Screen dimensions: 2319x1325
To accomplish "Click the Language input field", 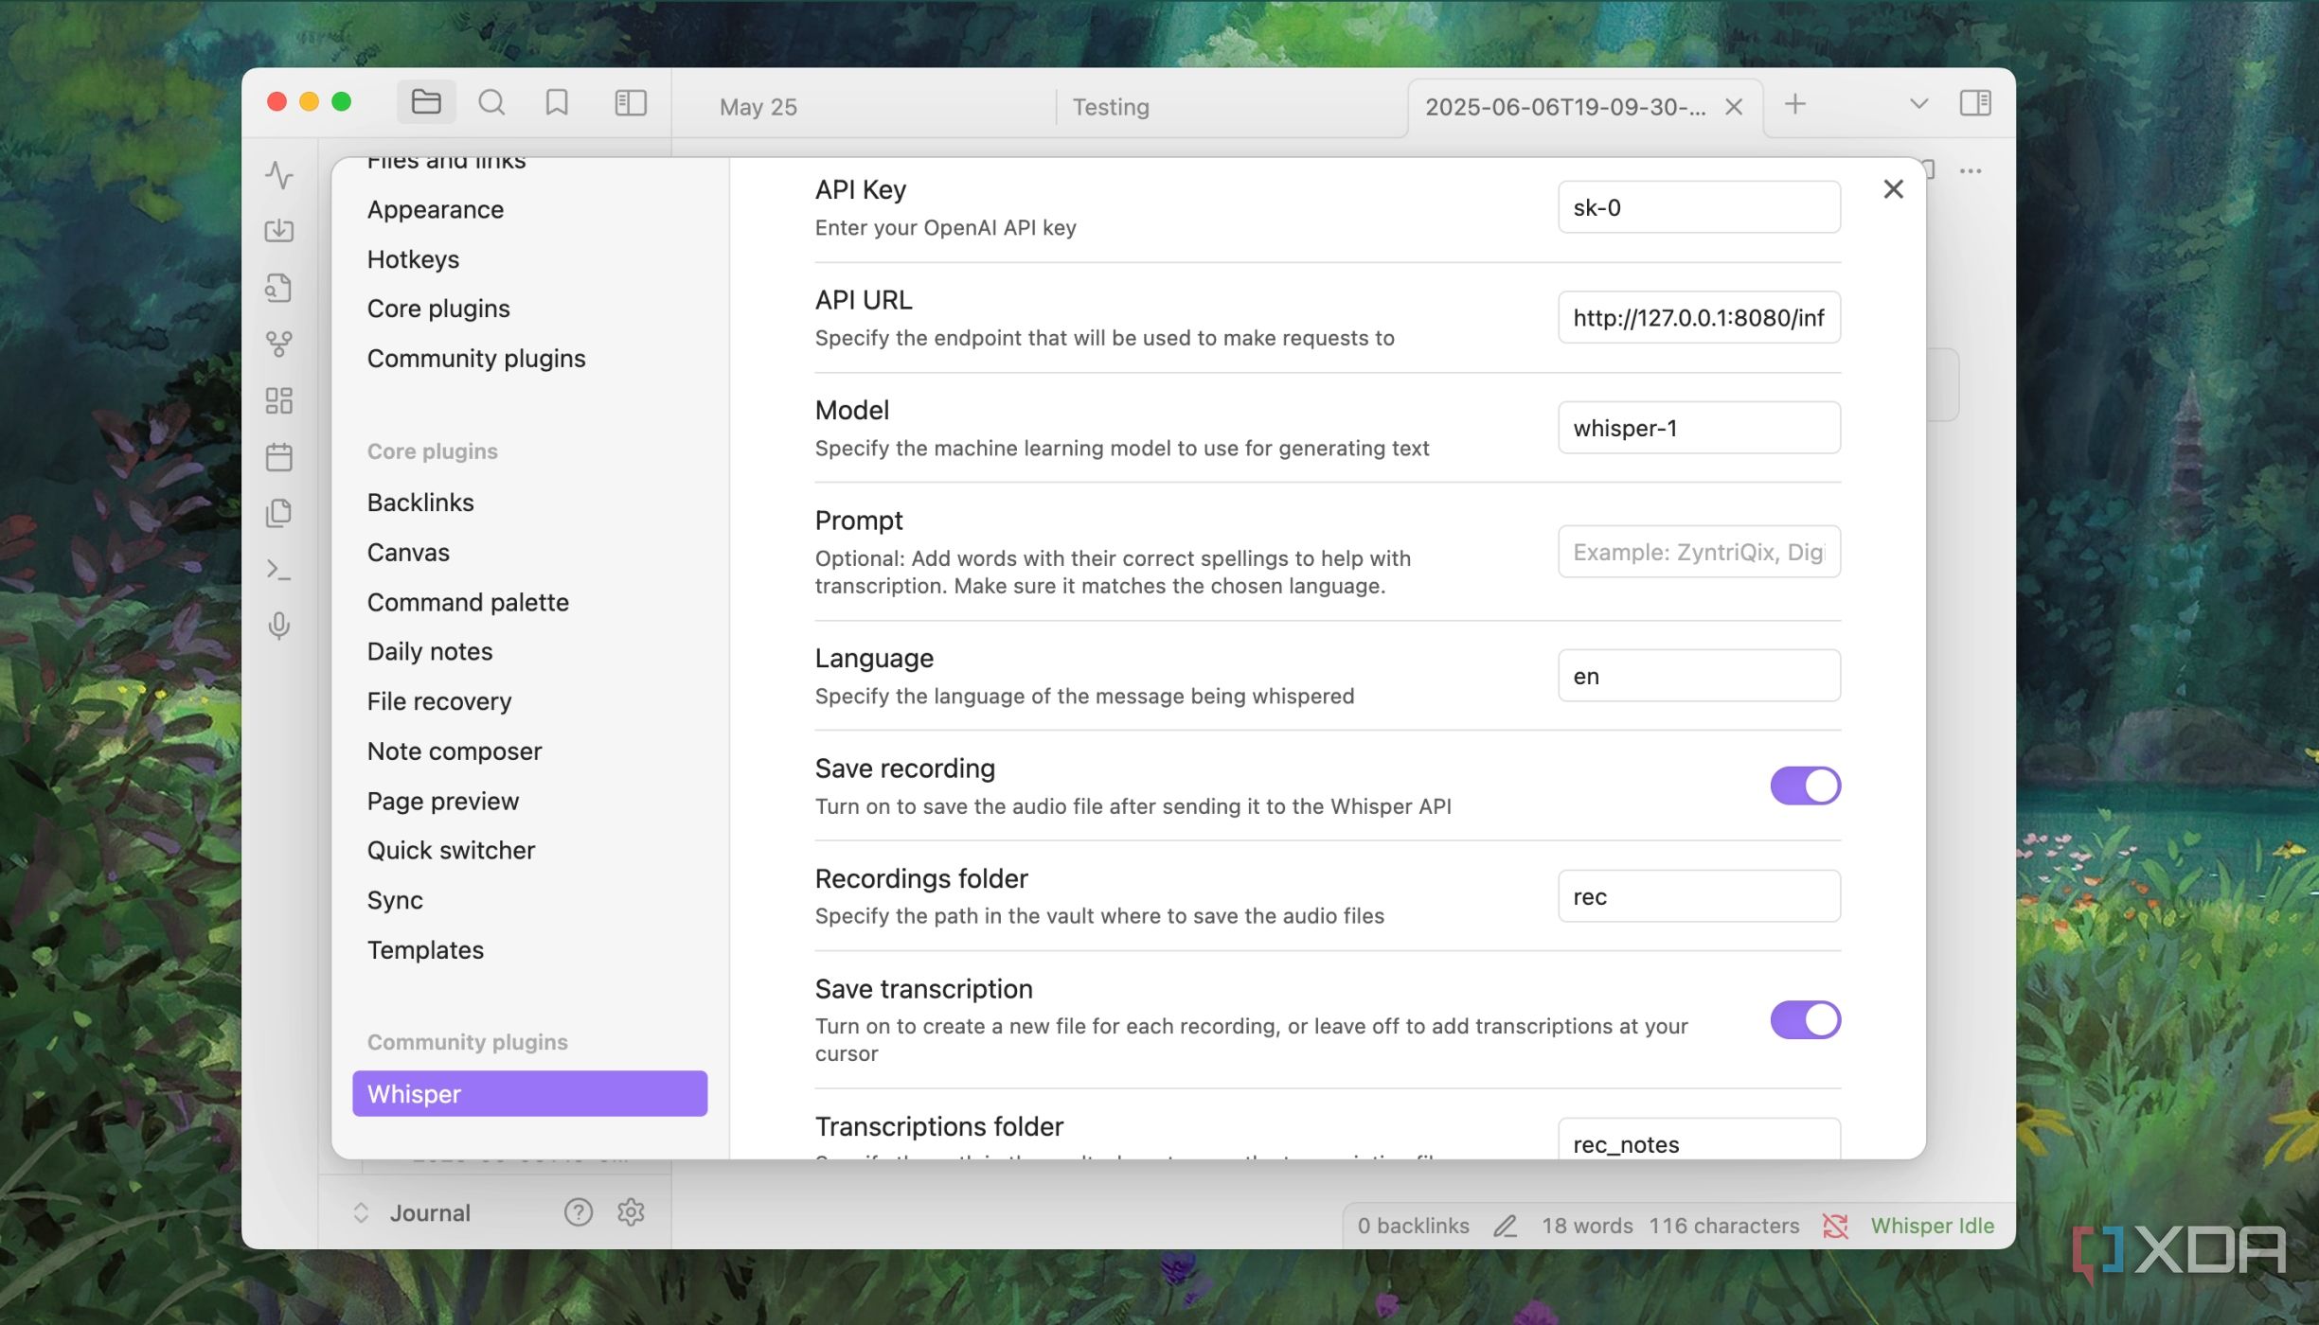I will click(1699, 676).
